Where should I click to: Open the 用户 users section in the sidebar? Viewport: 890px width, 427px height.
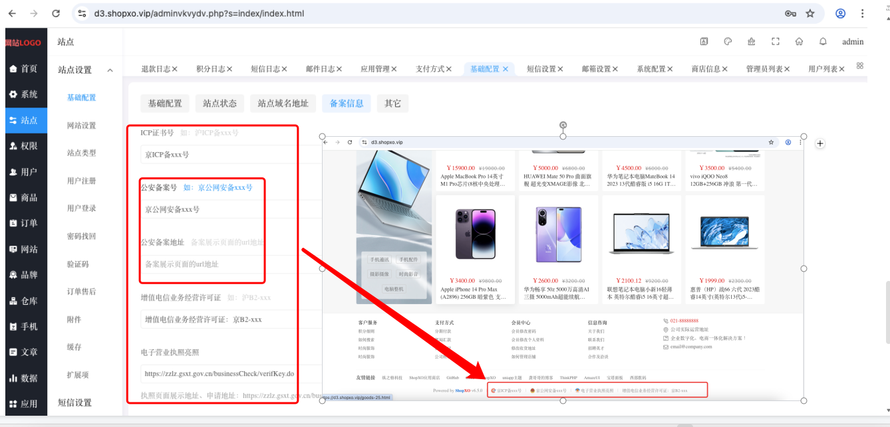click(23, 172)
